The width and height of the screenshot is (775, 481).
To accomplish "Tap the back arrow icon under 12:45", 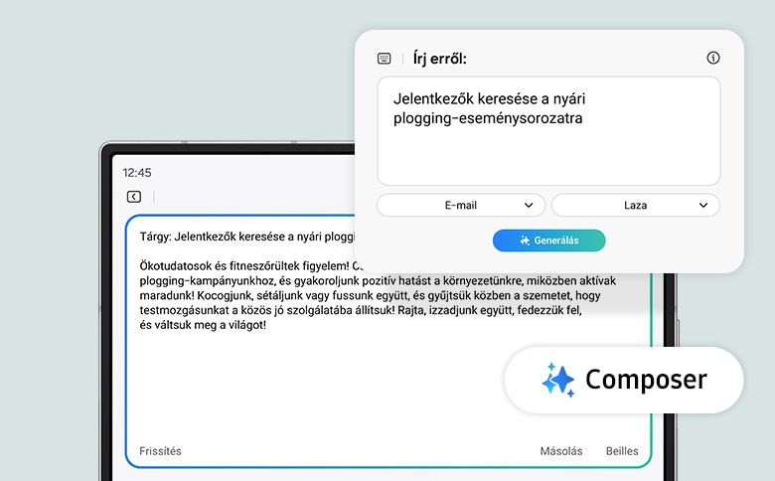I will tap(134, 197).
